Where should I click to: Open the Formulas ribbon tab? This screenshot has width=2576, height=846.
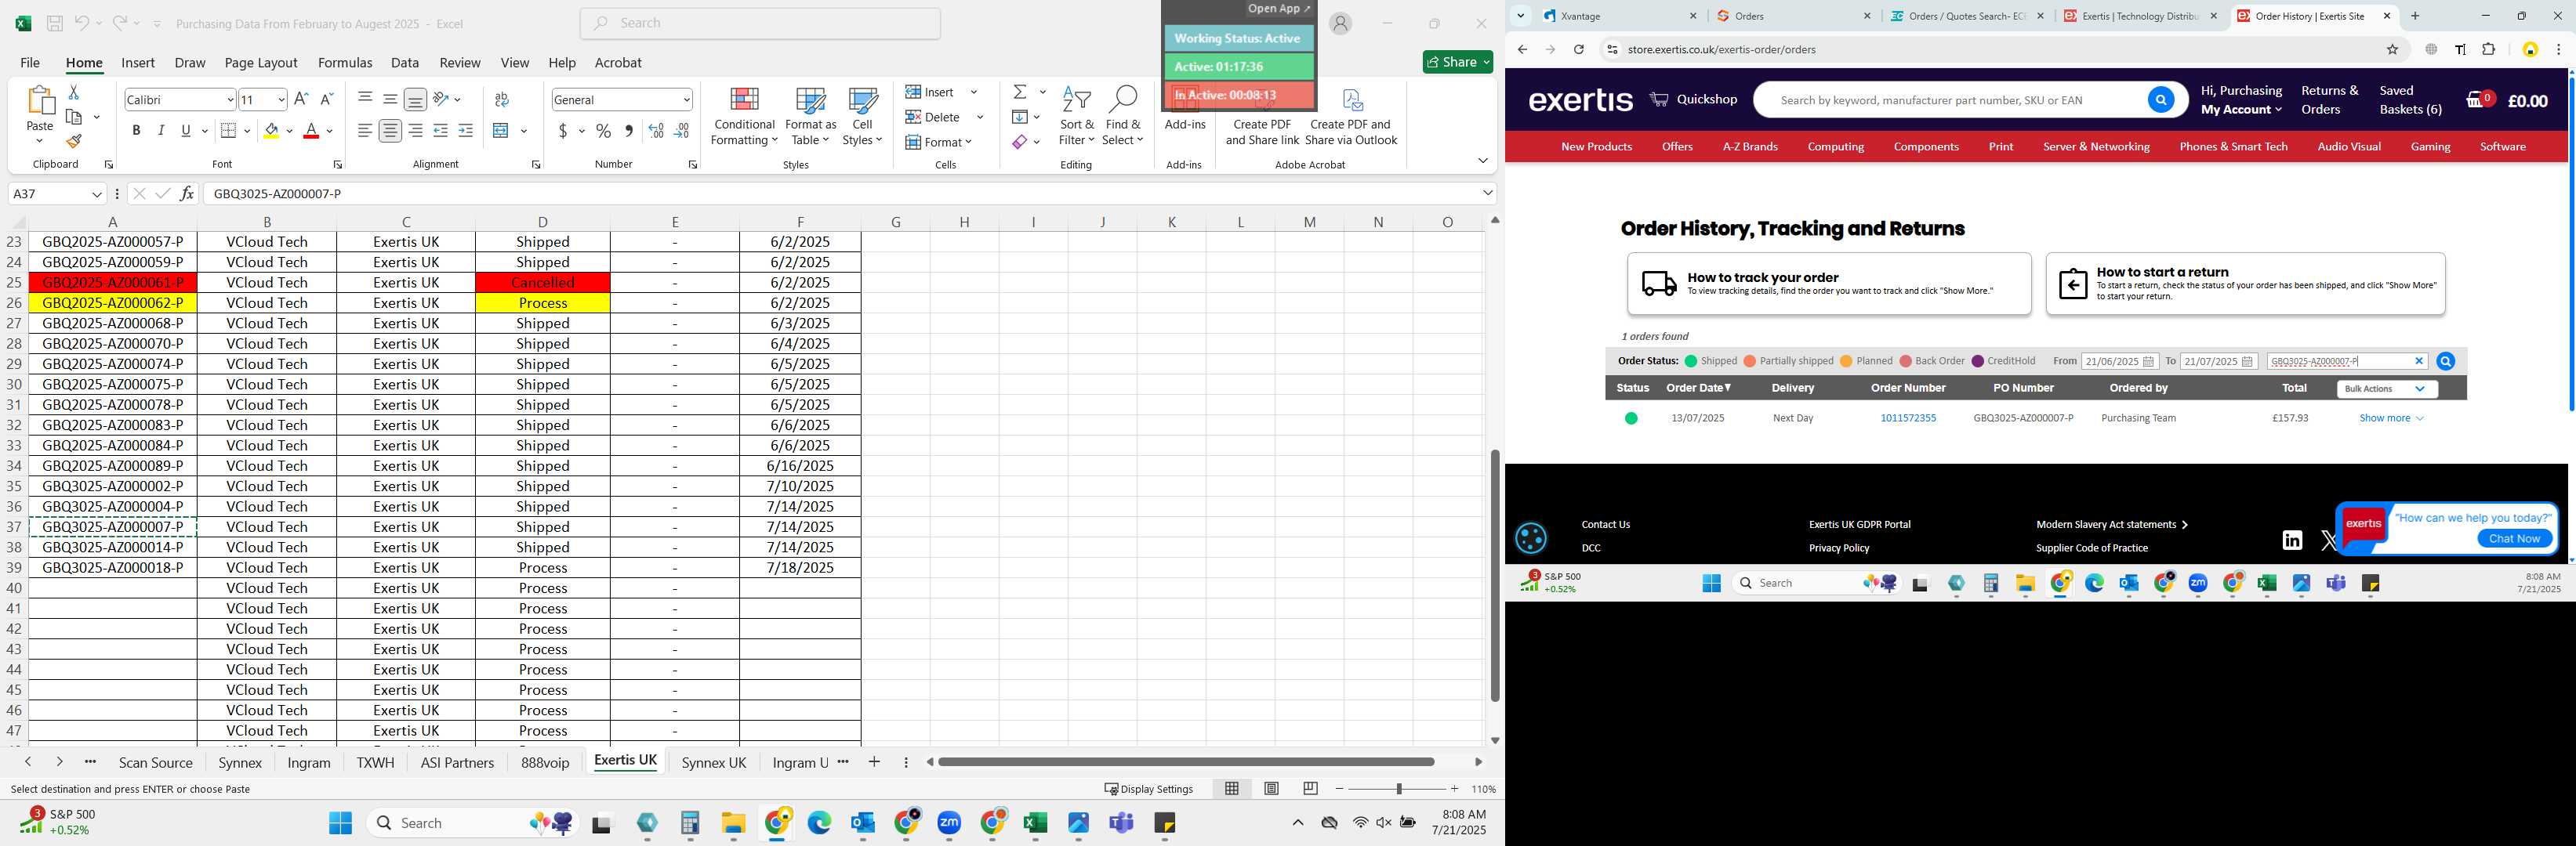345,63
